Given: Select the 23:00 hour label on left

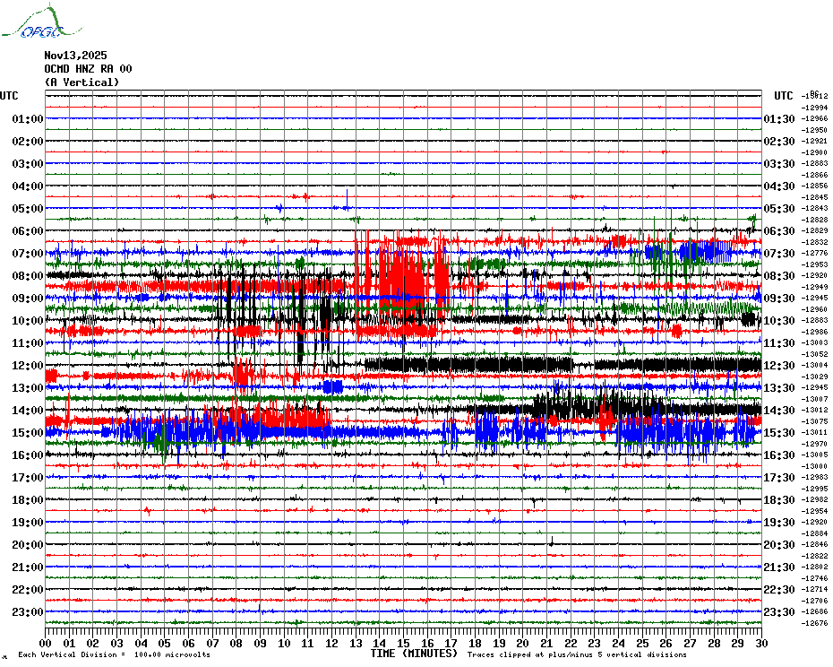Looking at the screenshot, I should [x=28, y=612].
